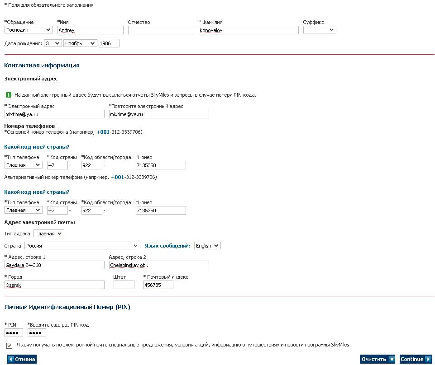Open the birth day dropdown
Viewport: 435px width, 365px height.
(53, 43)
